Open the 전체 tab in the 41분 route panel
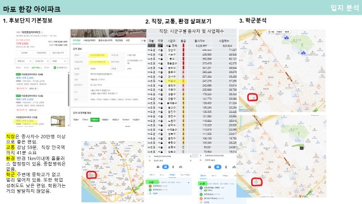Image resolution: width=362 pixels, height=204 pixels. click(203, 176)
